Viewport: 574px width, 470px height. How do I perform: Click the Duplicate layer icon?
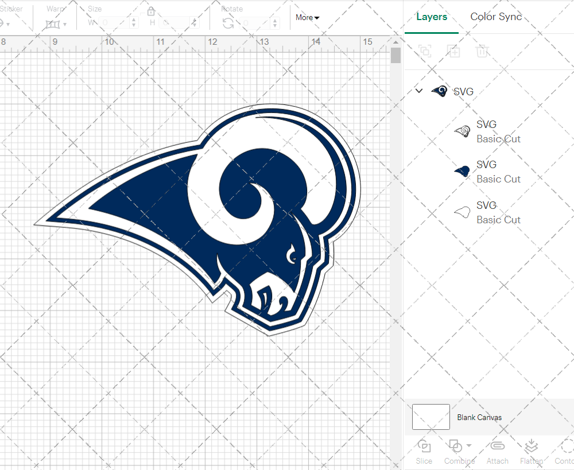tap(453, 51)
